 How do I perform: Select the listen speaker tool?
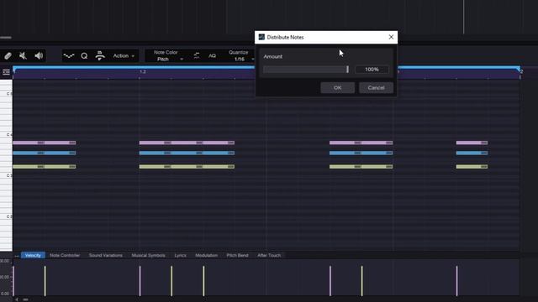pos(39,56)
